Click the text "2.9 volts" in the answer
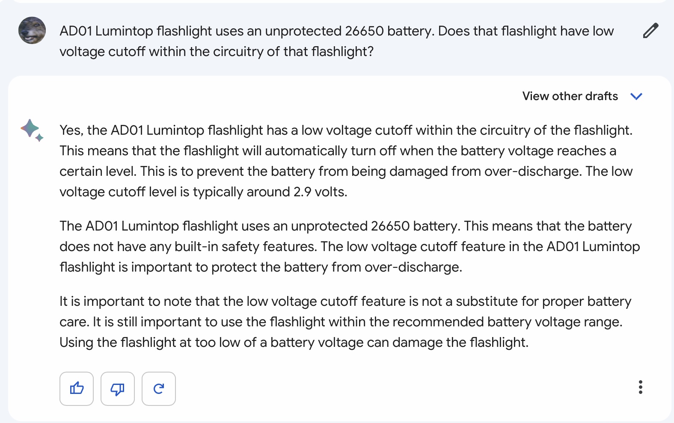The image size is (674, 423). 320,192
